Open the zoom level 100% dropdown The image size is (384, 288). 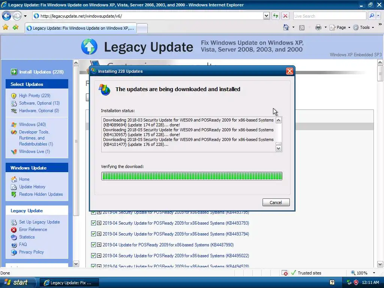pos(374,273)
